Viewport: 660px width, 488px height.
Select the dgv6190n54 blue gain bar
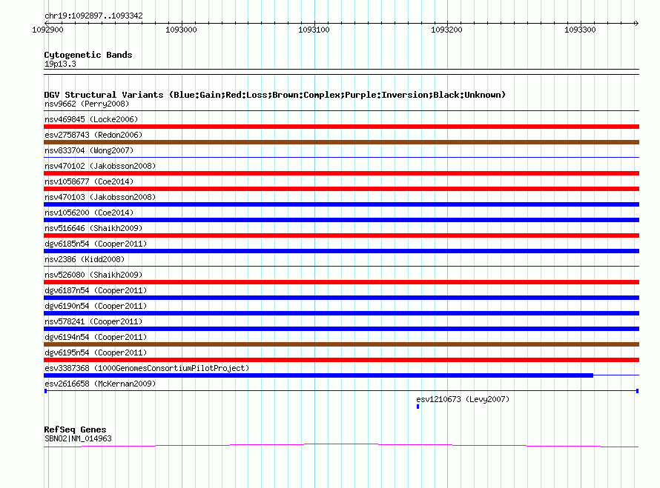pos(341,313)
